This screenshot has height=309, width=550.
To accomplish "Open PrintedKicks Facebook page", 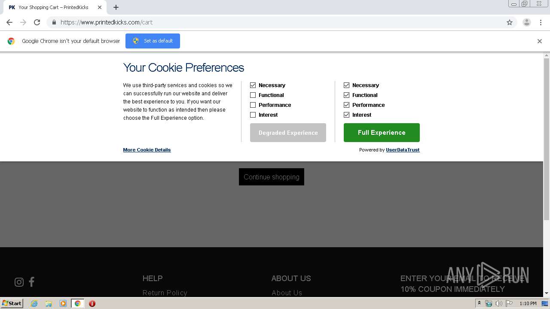I will [x=31, y=282].
